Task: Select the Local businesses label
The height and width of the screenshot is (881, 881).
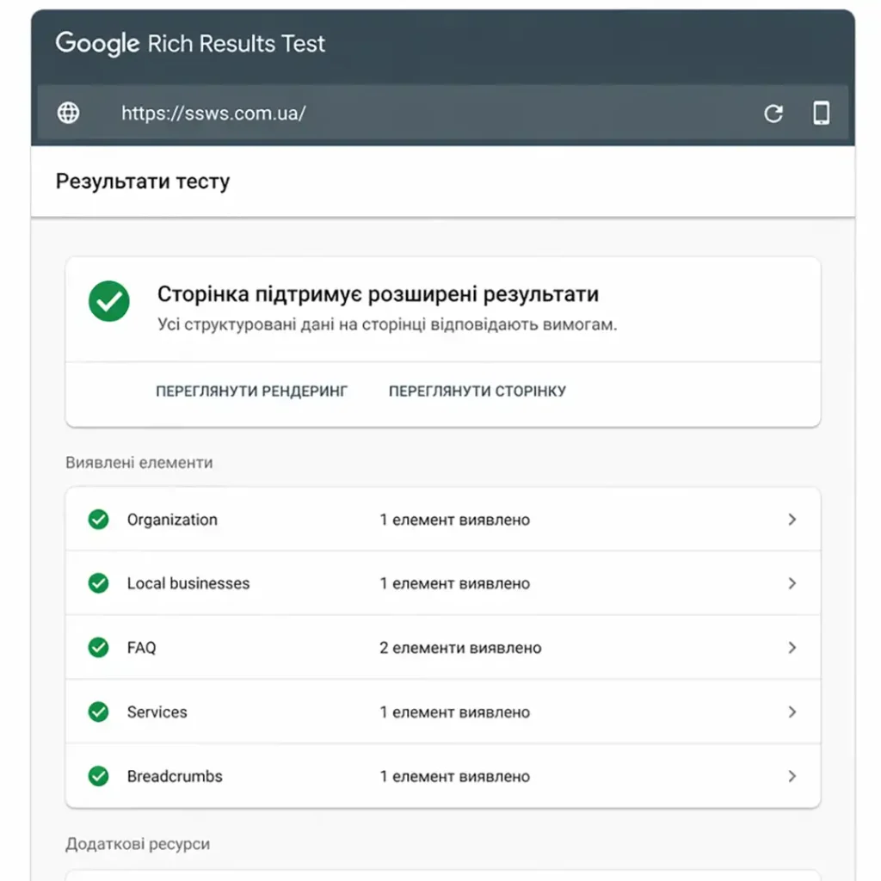Action: [188, 583]
